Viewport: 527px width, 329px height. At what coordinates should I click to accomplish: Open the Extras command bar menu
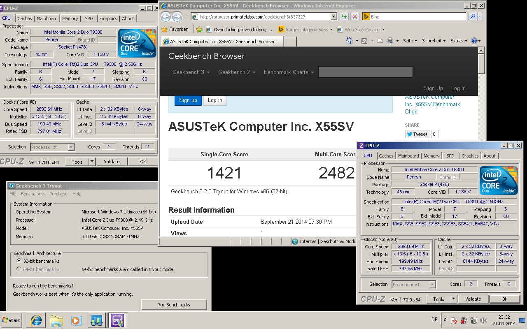coord(459,41)
